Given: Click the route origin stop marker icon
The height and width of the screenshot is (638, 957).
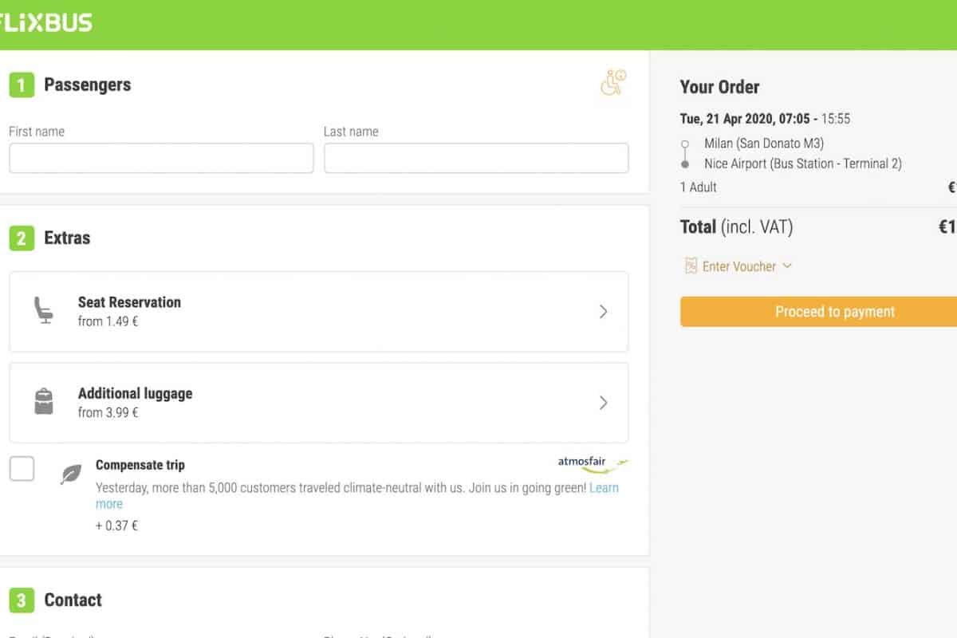Looking at the screenshot, I should tap(684, 145).
